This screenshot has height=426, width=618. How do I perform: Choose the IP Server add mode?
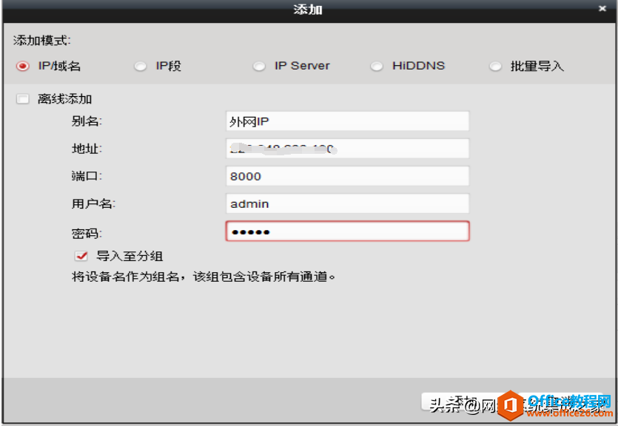tap(258, 66)
